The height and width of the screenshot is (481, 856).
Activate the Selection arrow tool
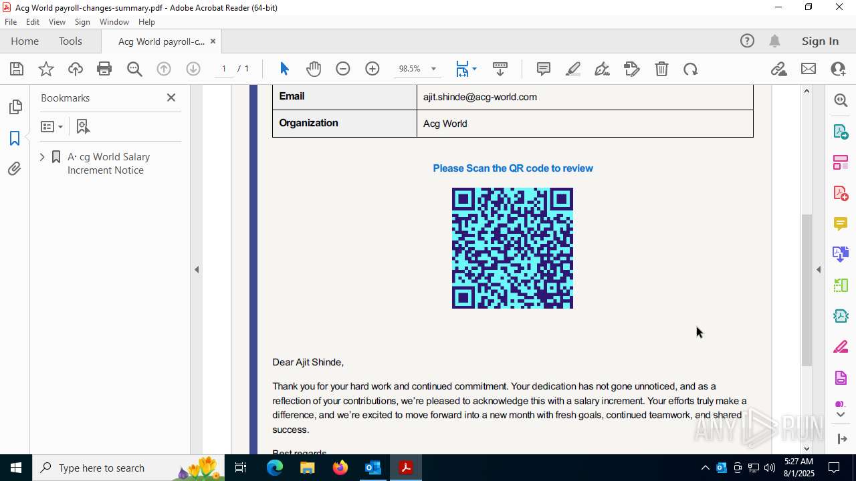[284, 69]
